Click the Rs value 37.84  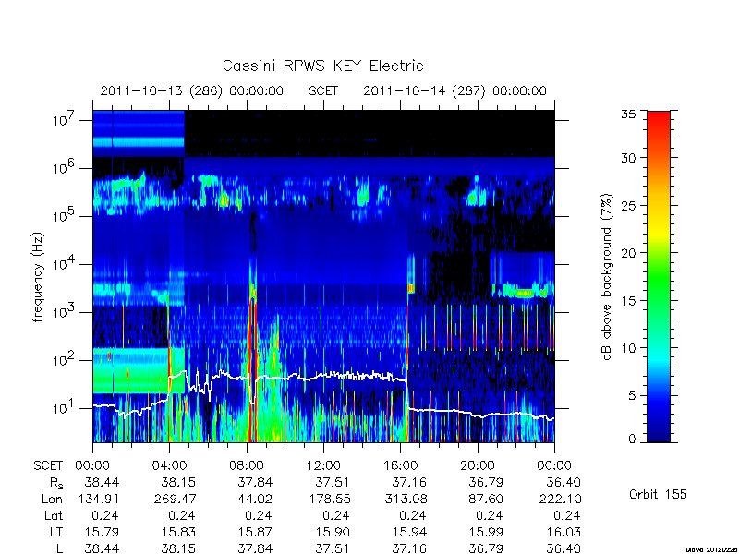click(x=255, y=482)
